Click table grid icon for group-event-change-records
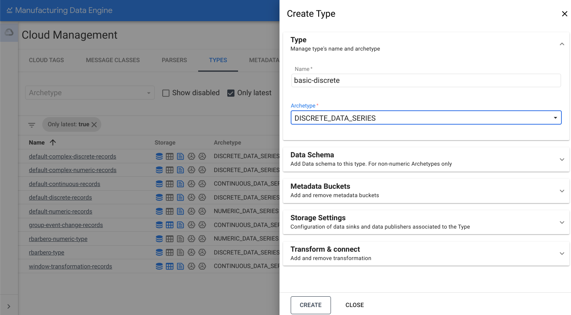This screenshot has width=571, height=315. point(169,225)
